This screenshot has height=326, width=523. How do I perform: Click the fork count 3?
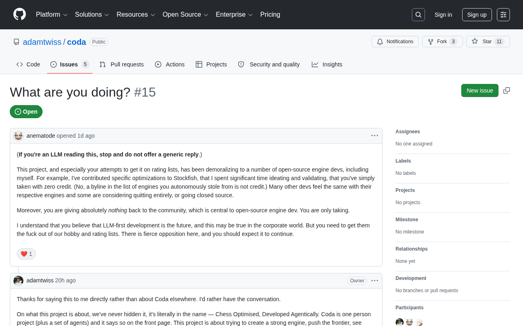(x=453, y=42)
